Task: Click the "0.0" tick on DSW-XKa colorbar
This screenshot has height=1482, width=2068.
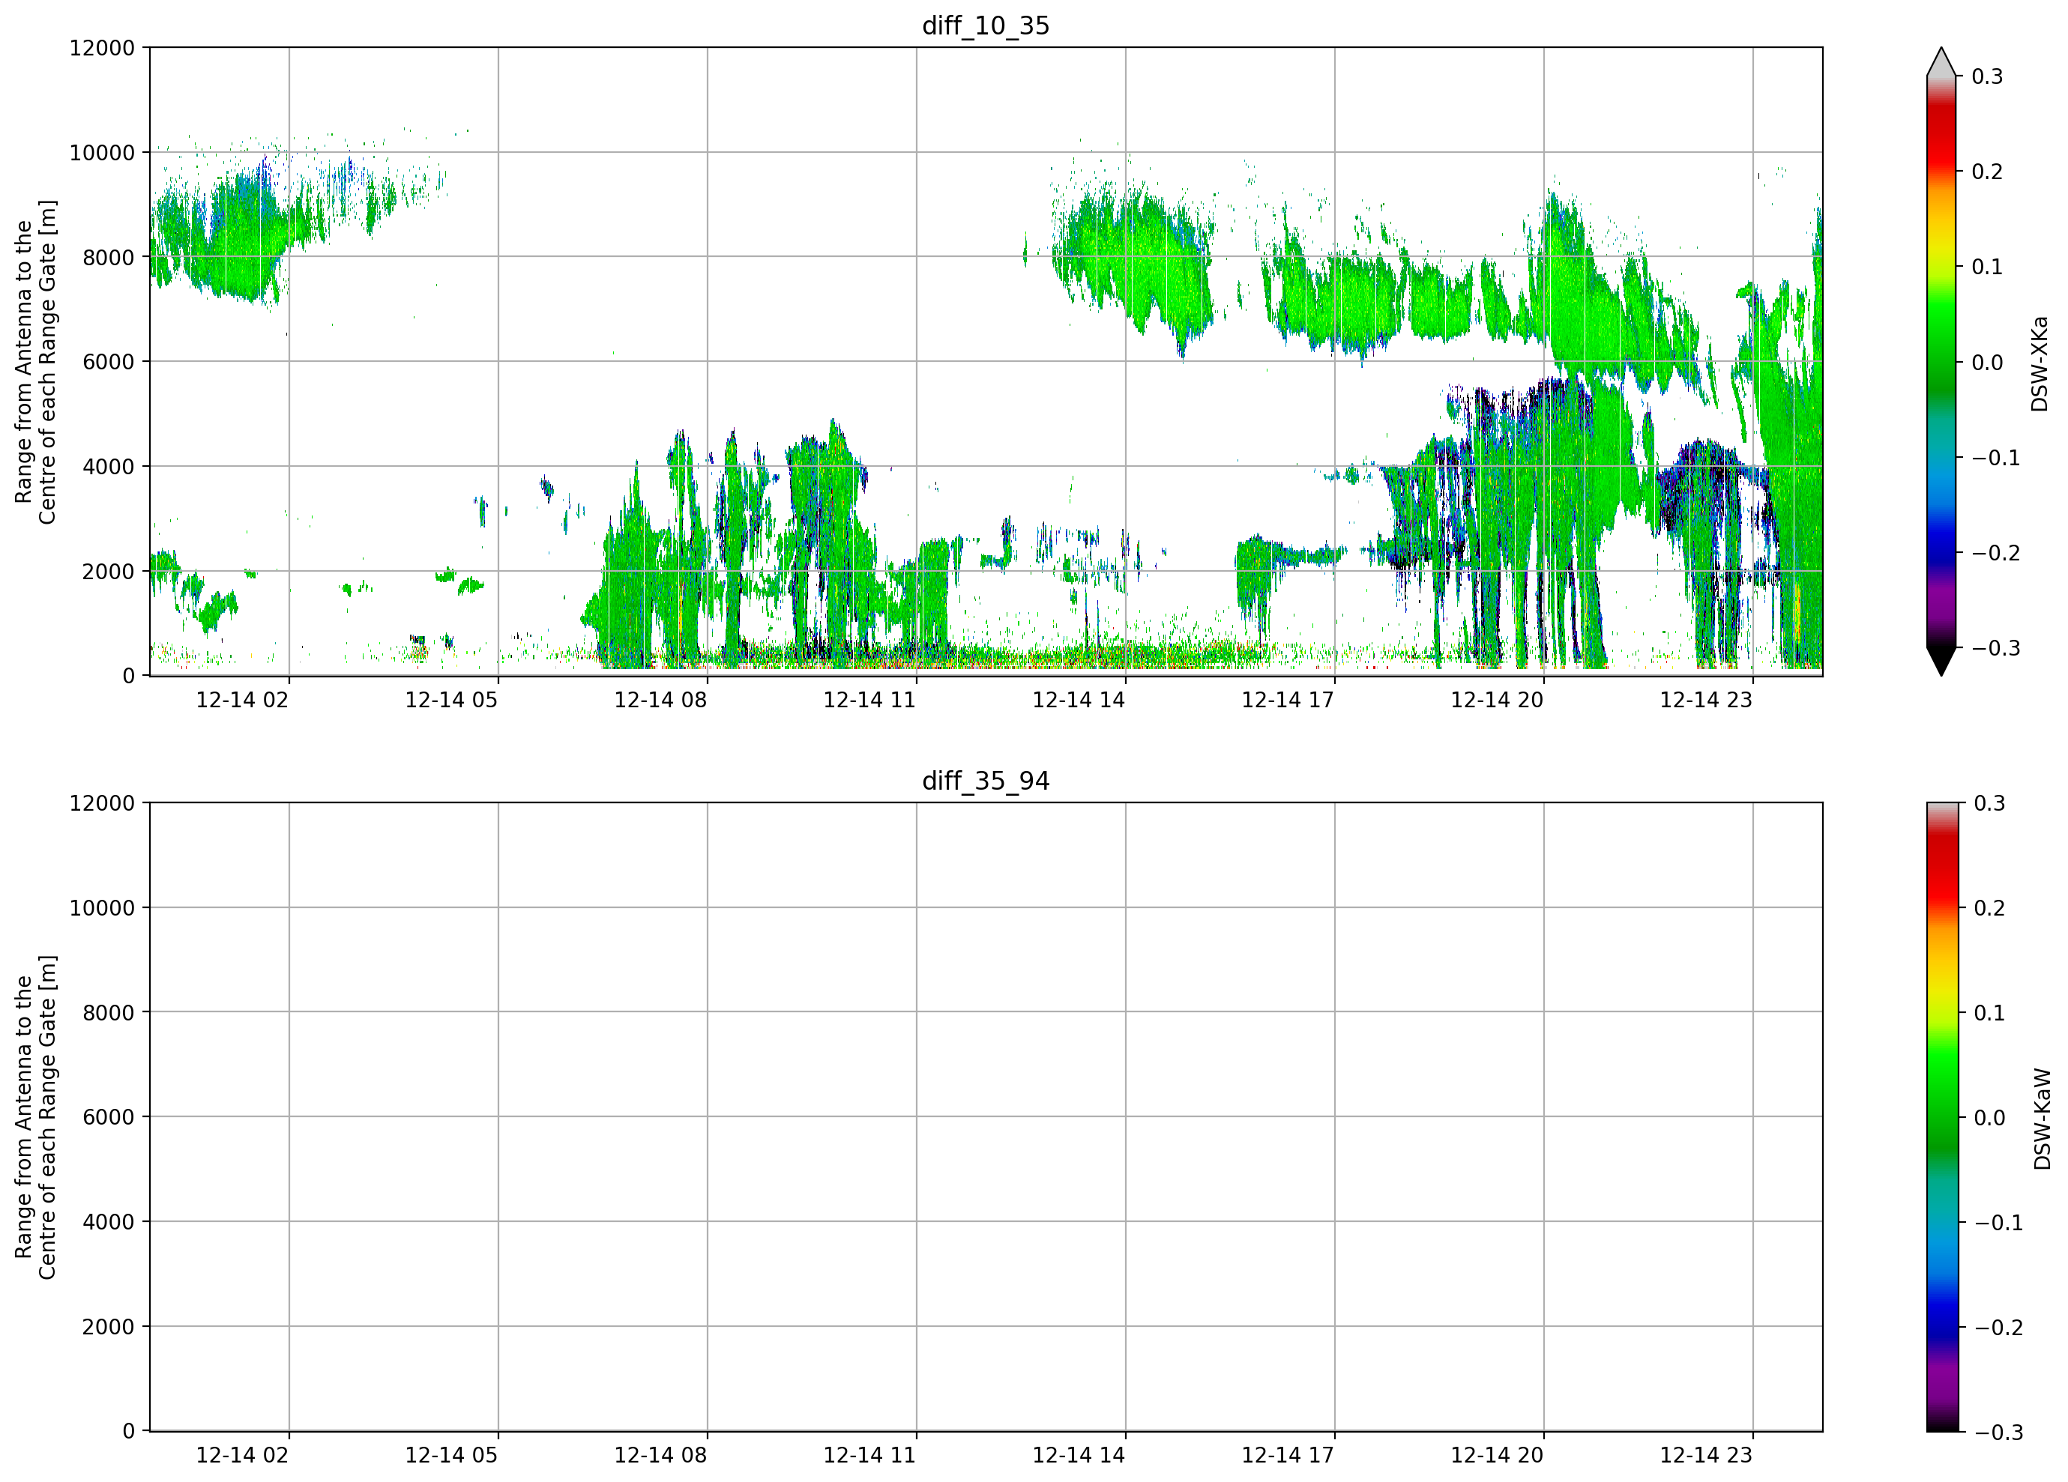Action: (1987, 363)
